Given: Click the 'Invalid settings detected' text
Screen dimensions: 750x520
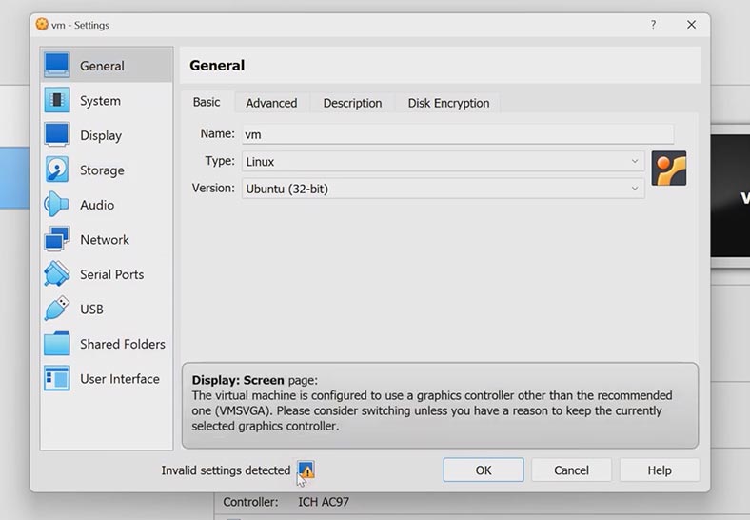Looking at the screenshot, I should [x=226, y=470].
